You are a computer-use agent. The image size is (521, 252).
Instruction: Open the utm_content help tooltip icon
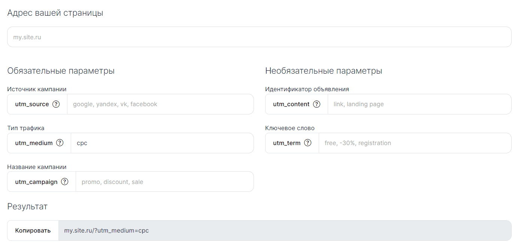(317, 104)
